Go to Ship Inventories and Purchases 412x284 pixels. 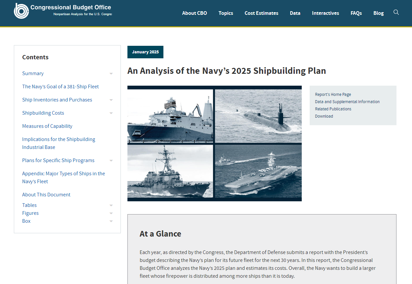[x=57, y=100]
